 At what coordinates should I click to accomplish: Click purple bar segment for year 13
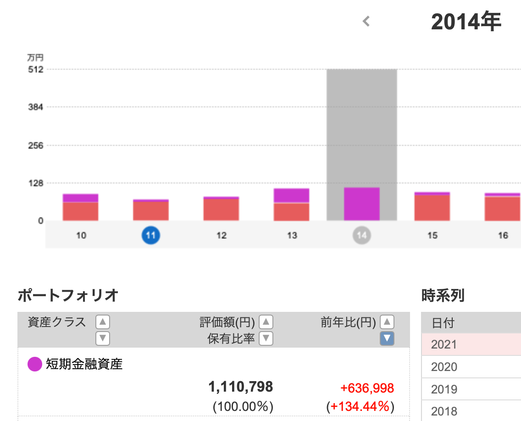tap(291, 195)
